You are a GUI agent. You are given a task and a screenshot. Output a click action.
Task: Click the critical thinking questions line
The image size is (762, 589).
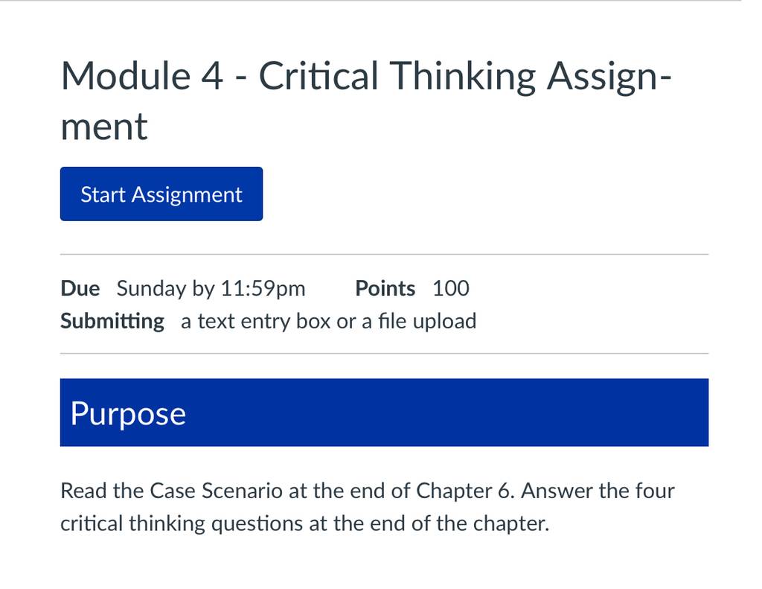click(304, 523)
